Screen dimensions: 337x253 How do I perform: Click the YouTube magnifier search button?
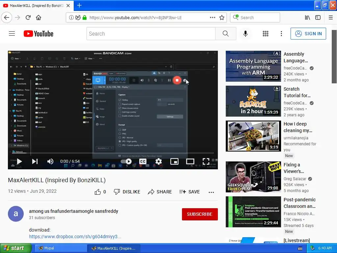coord(225,34)
